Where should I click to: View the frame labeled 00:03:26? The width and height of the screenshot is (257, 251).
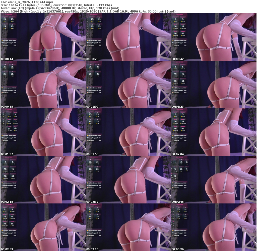click(214, 227)
